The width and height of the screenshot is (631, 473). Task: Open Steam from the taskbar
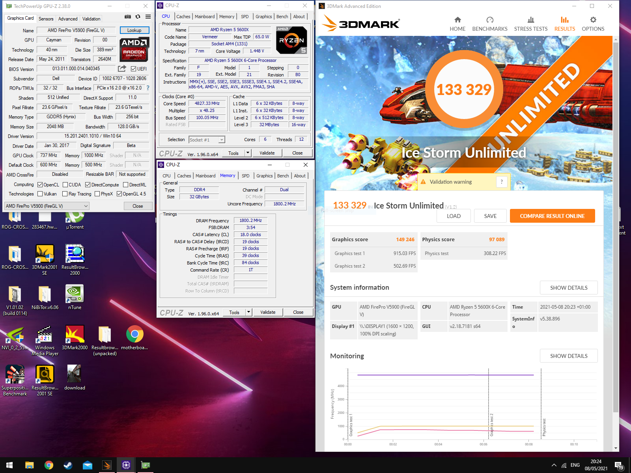[68, 465]
